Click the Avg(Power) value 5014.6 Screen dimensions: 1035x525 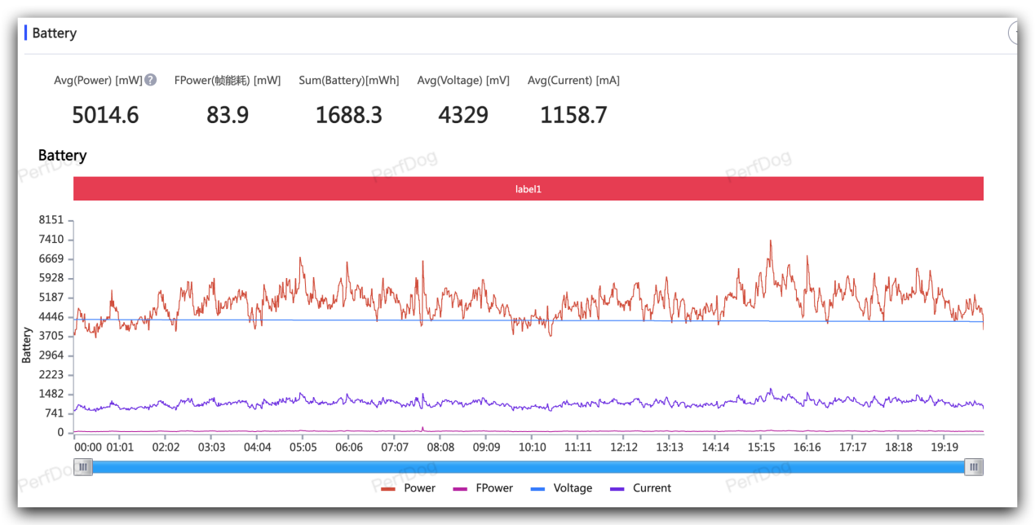click(x=105, y=115)
